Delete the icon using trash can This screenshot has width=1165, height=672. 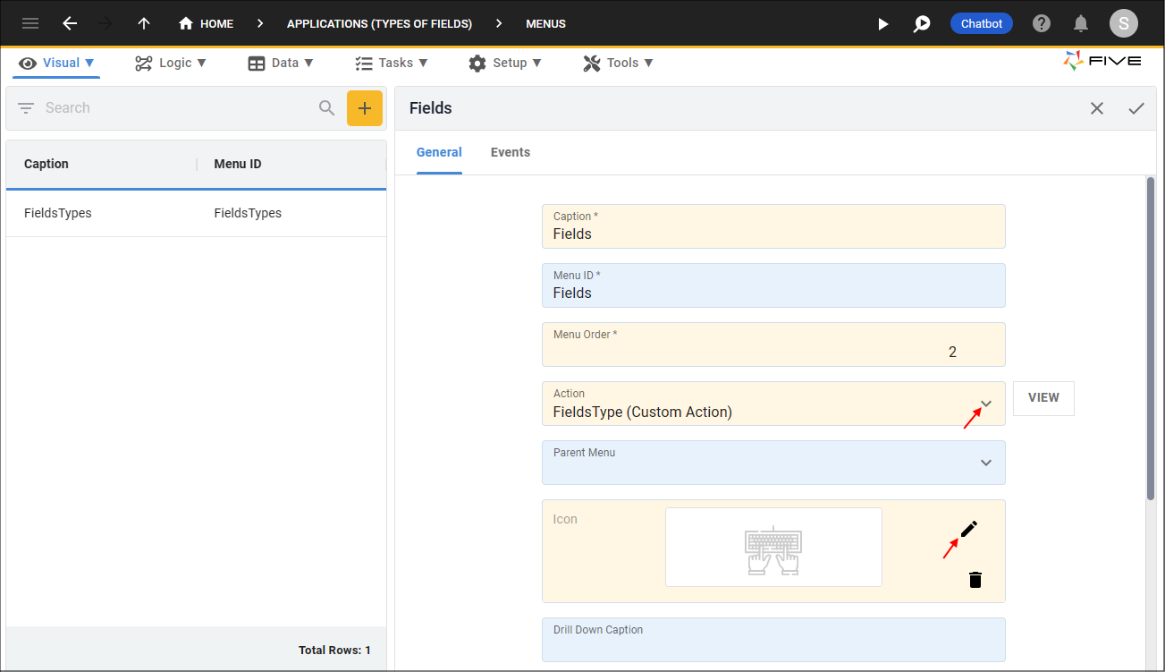[x=975, y=580]
